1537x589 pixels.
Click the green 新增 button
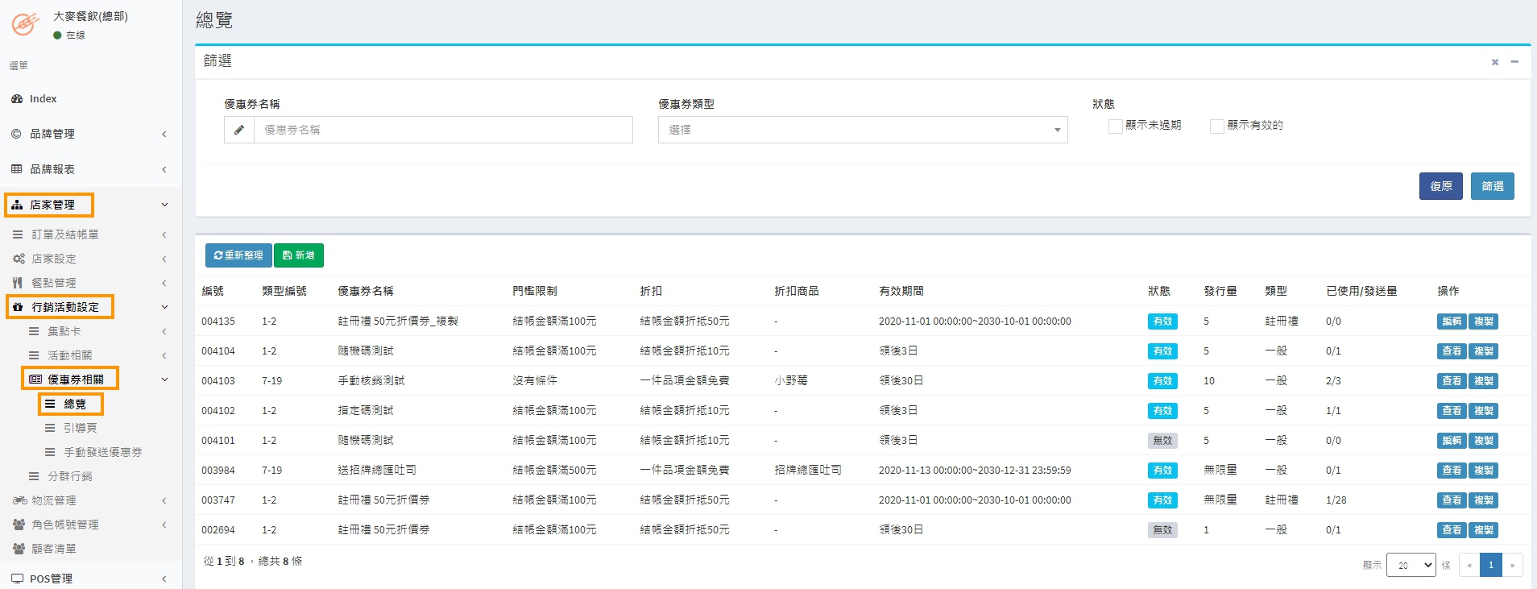click(x=299, y=255)
